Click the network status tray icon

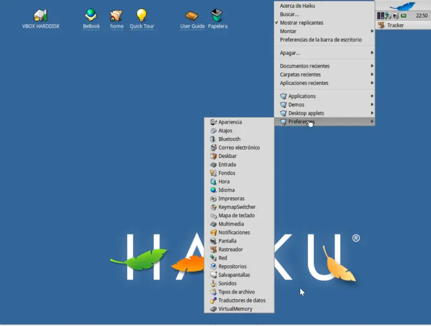[388, 16]
